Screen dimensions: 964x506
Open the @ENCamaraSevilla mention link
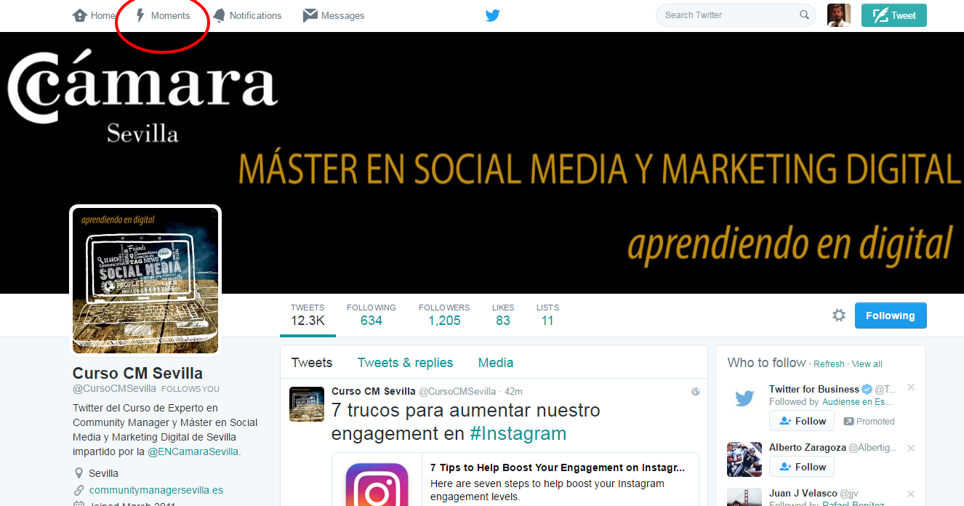[194, 451]
